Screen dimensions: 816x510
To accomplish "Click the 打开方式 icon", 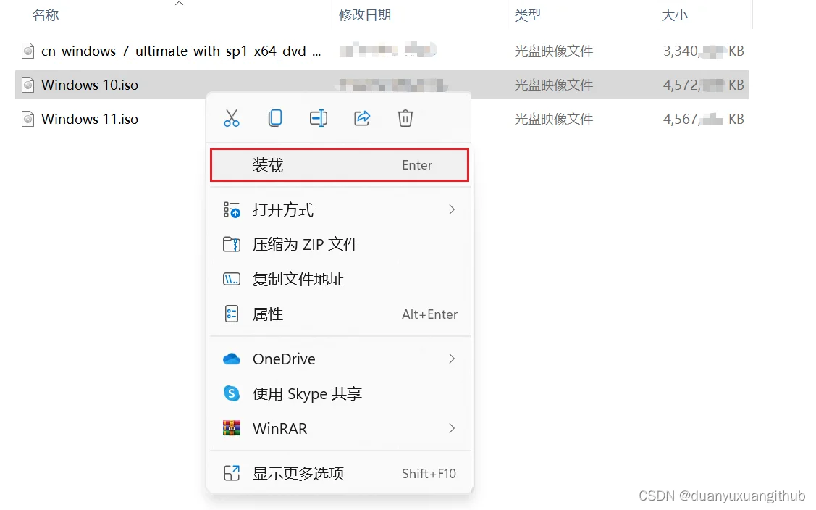I will [232, 210].
